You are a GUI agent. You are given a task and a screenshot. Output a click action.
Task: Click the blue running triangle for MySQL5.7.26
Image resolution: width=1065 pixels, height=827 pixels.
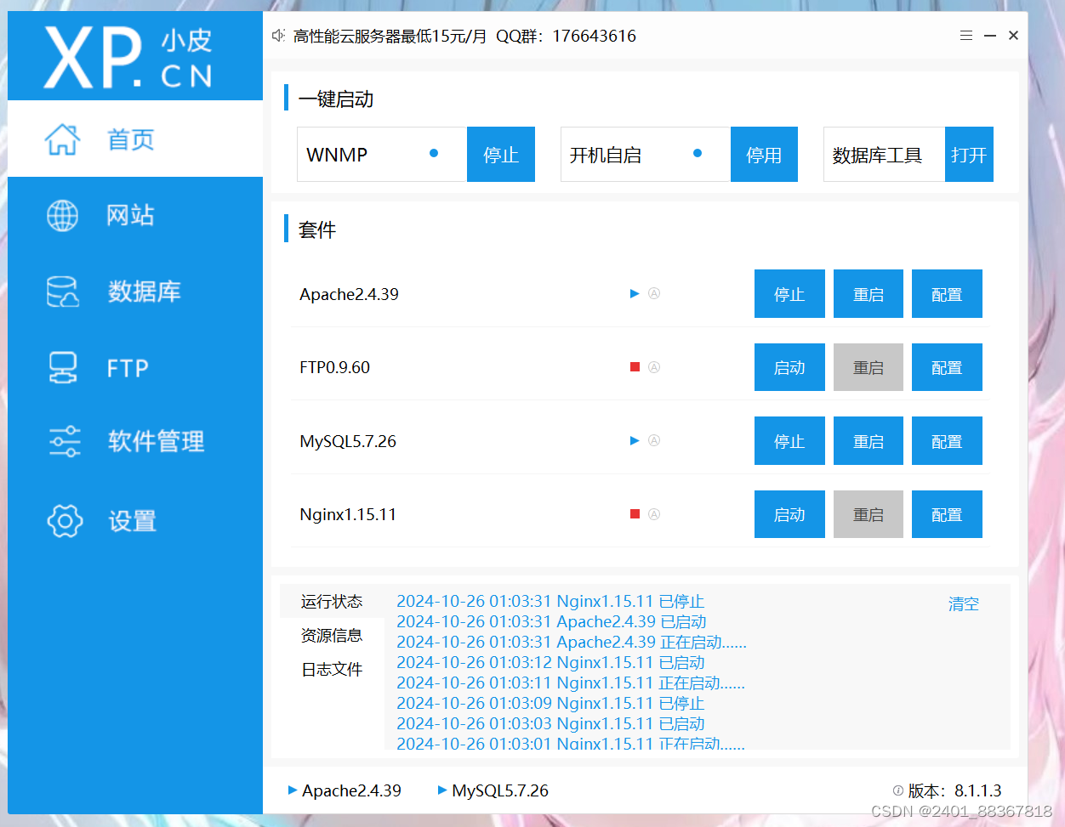635,440
